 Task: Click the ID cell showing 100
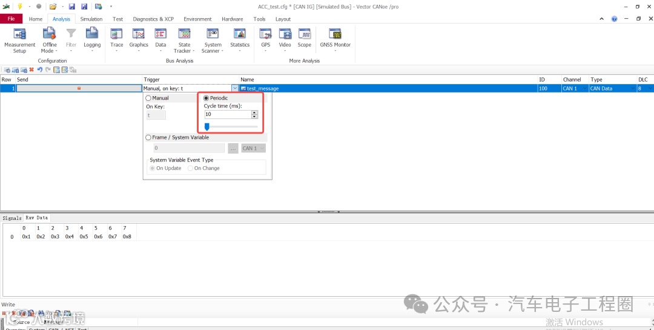pos(550,88)
